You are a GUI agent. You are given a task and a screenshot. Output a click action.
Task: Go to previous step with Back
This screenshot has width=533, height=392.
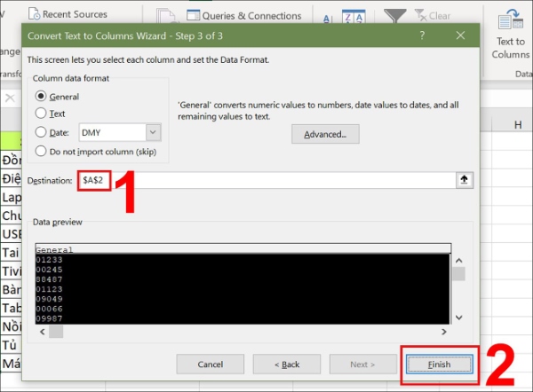[286, 365]
